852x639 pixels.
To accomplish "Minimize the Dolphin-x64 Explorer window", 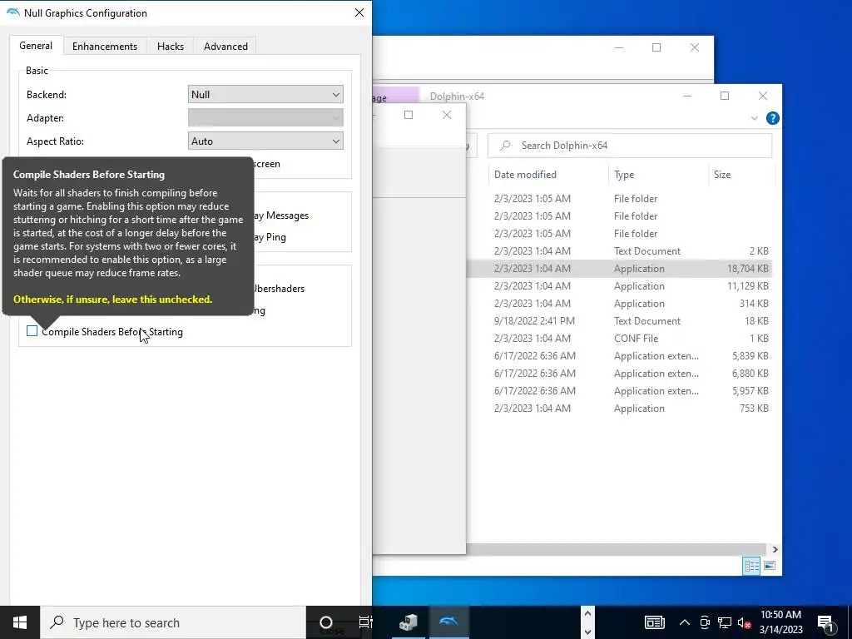I will [686, 96].
